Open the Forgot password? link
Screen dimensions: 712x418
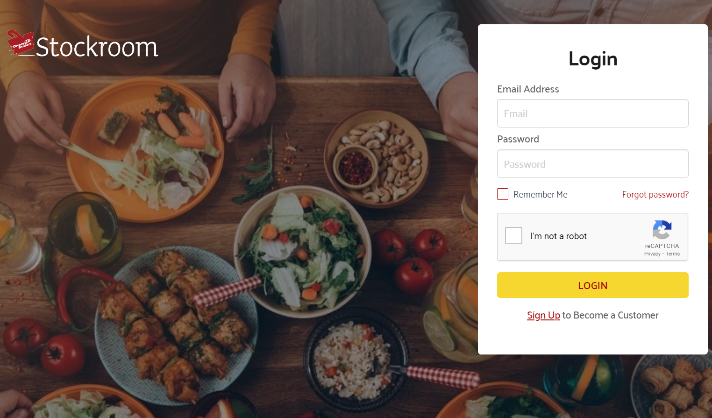[x=655, y=195]
